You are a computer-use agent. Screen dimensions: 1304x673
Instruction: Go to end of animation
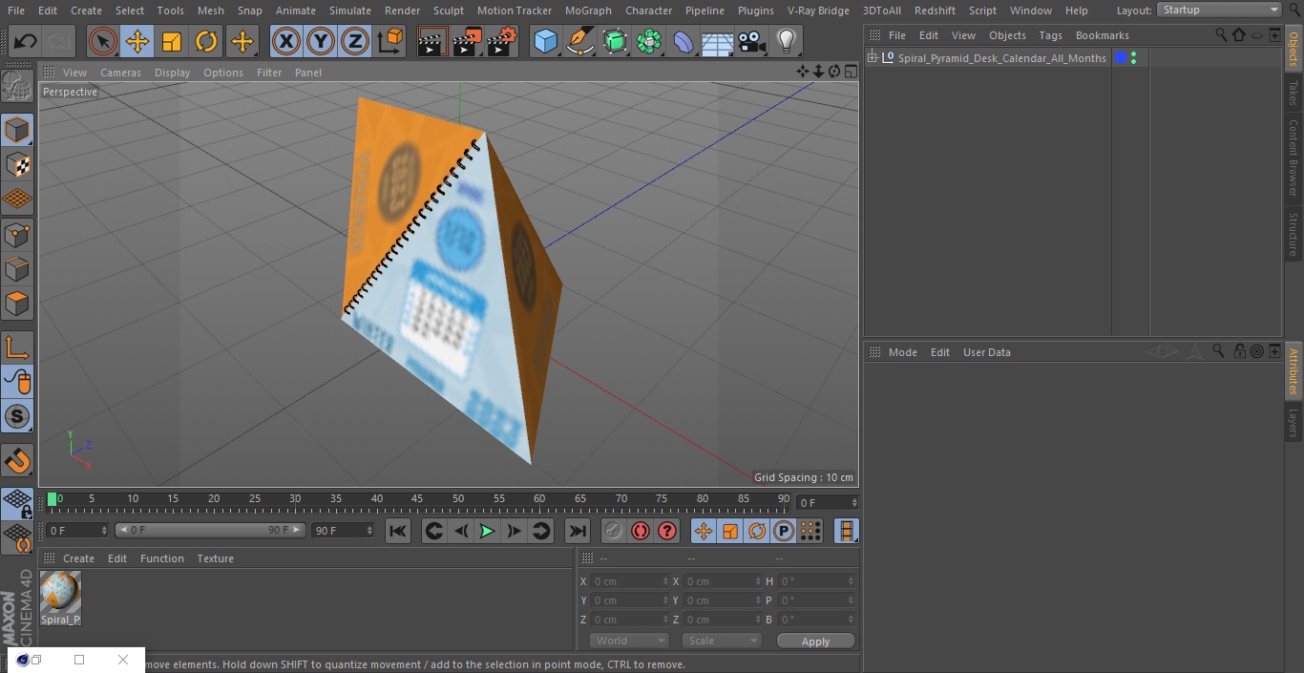[x=578, y=531]
